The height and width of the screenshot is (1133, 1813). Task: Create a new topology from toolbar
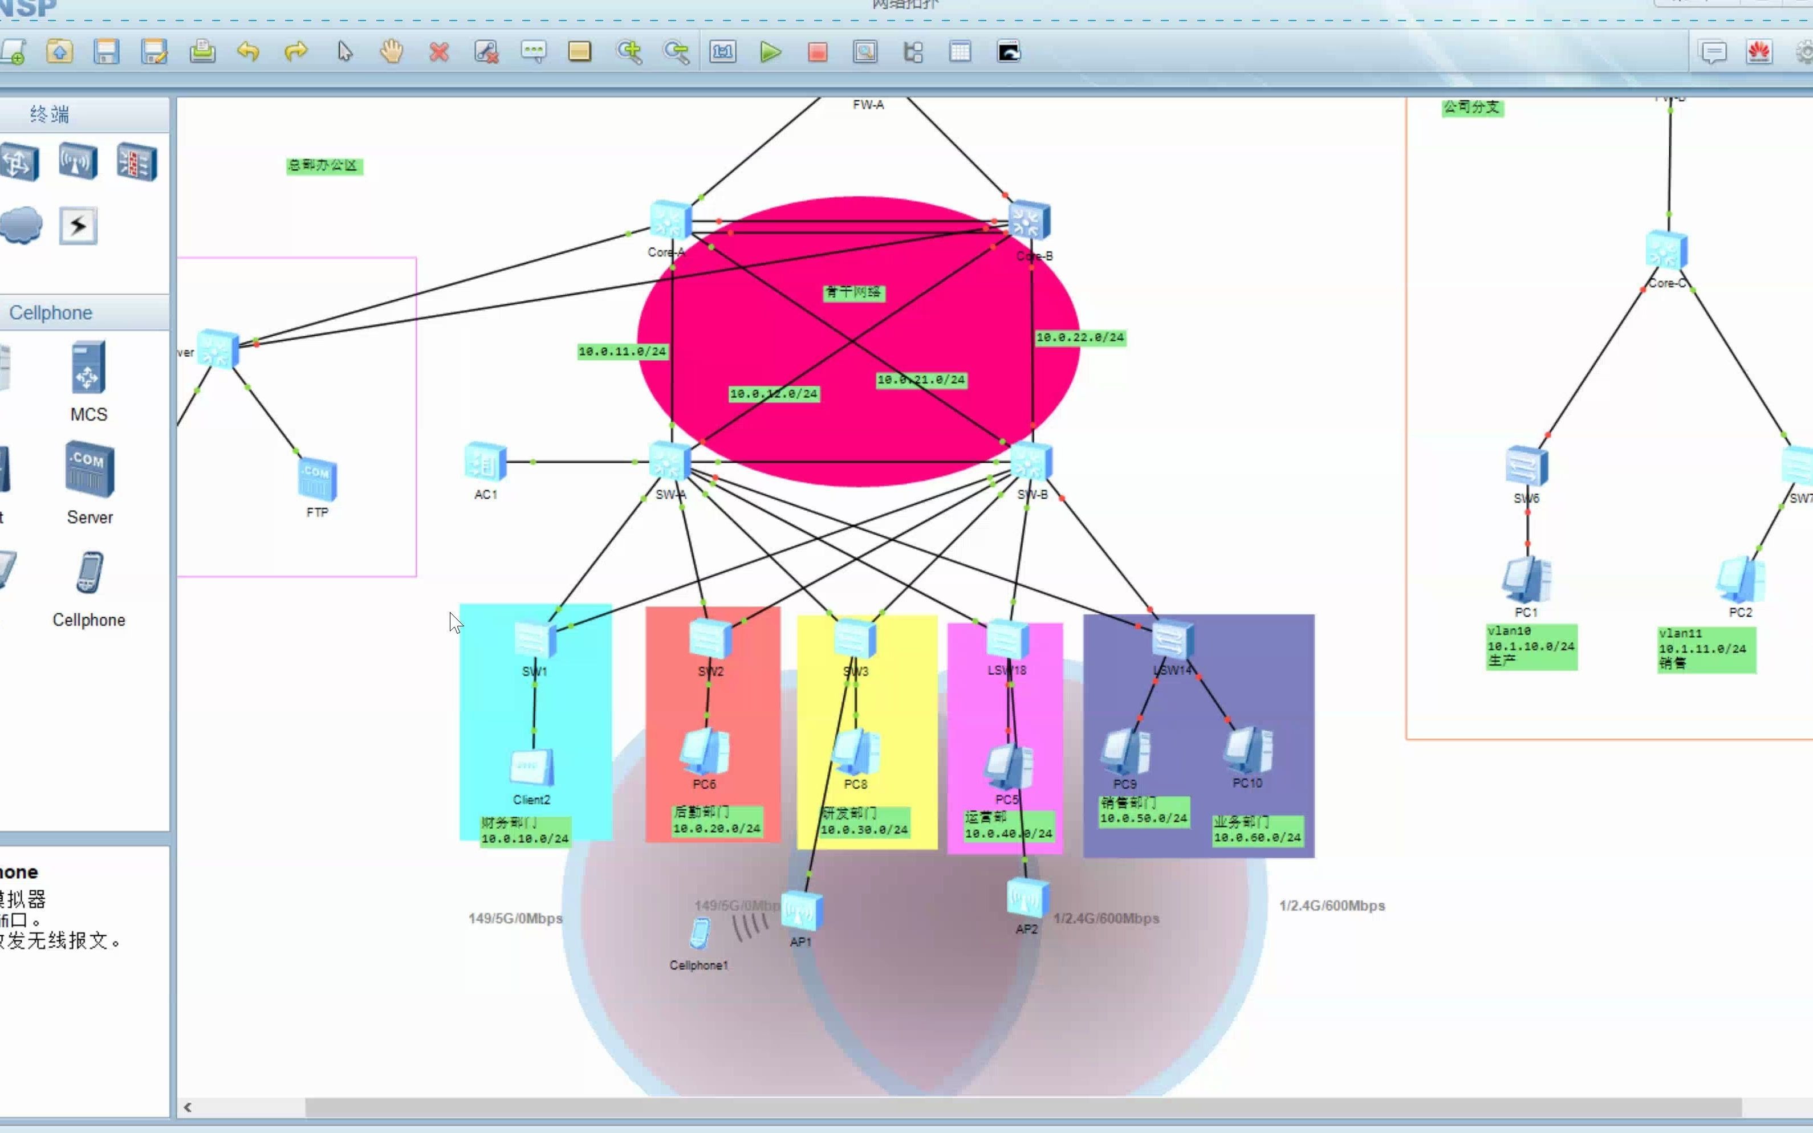coord(14,52)
